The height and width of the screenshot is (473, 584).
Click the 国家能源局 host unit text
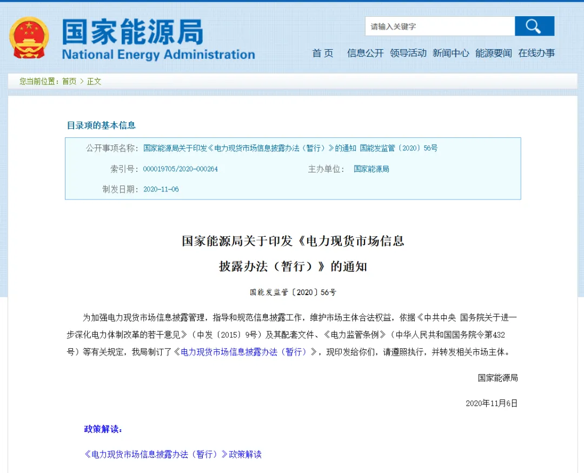tap(371, 169)
